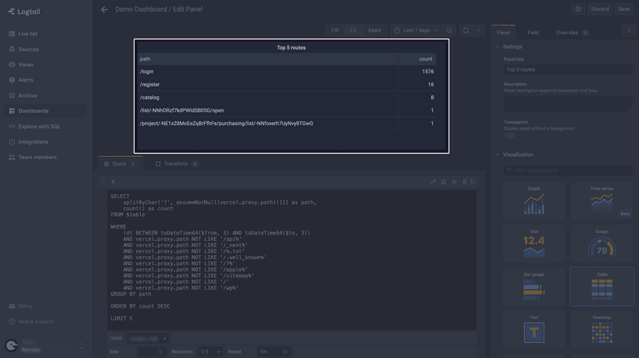Switch to the Query tab

(x=121, y=164)
